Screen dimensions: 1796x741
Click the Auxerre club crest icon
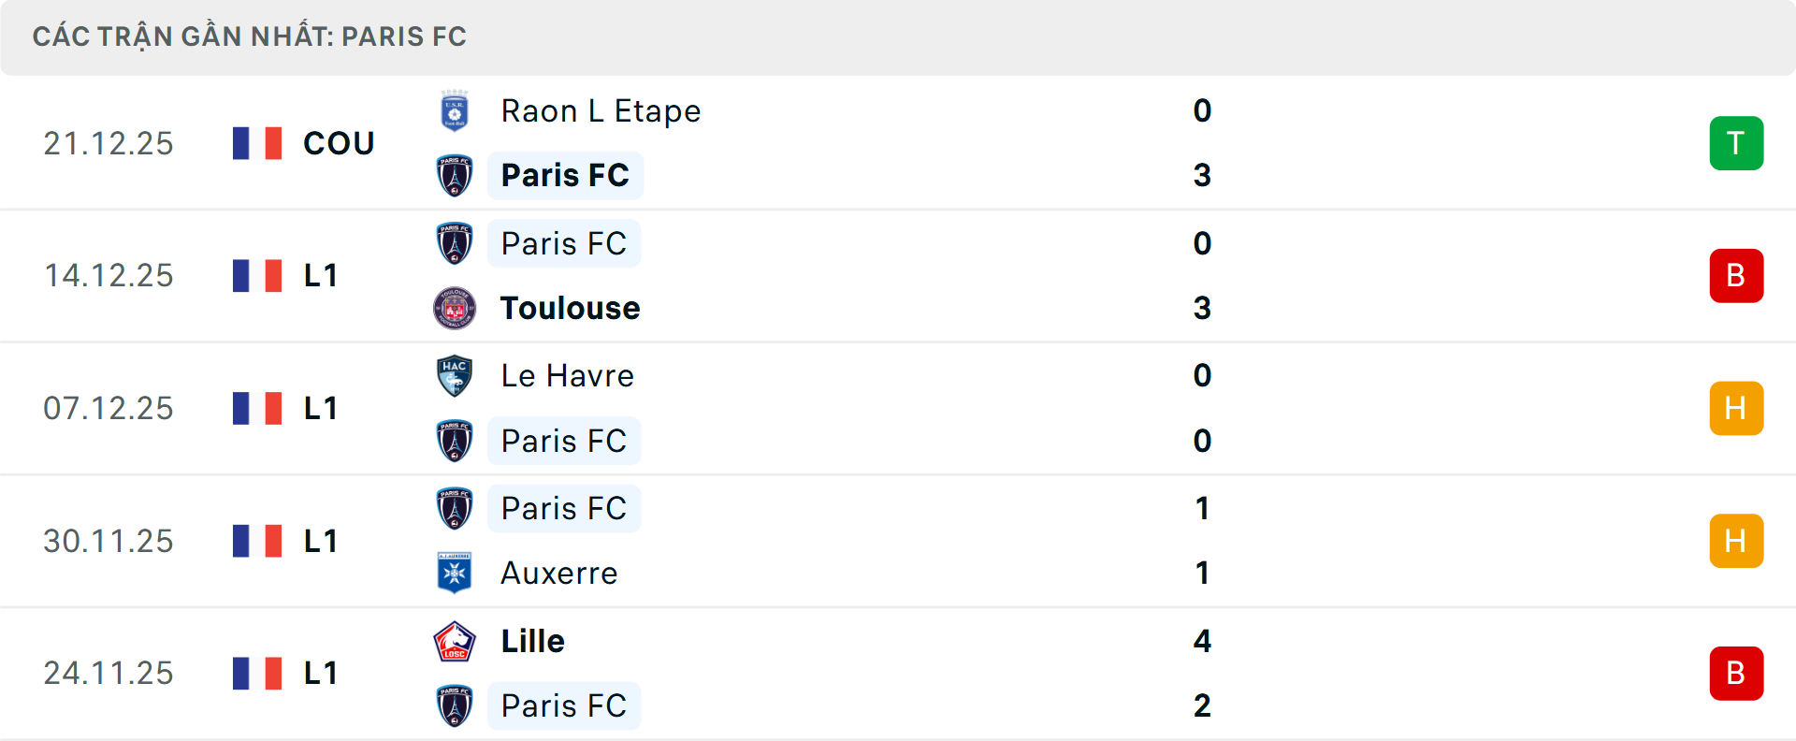pyautogui.click(x=455, y=573)
